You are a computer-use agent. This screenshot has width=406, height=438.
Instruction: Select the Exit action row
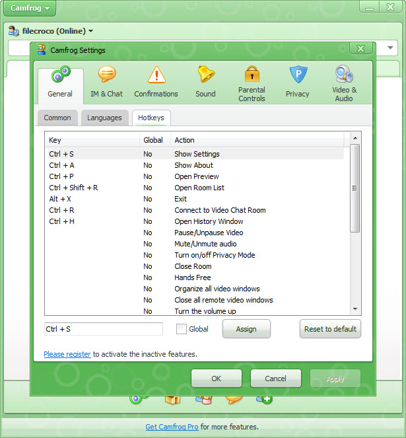195,199
